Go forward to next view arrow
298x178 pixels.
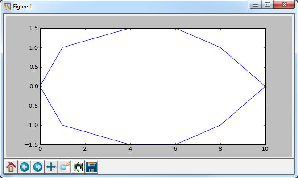[38, 167]
